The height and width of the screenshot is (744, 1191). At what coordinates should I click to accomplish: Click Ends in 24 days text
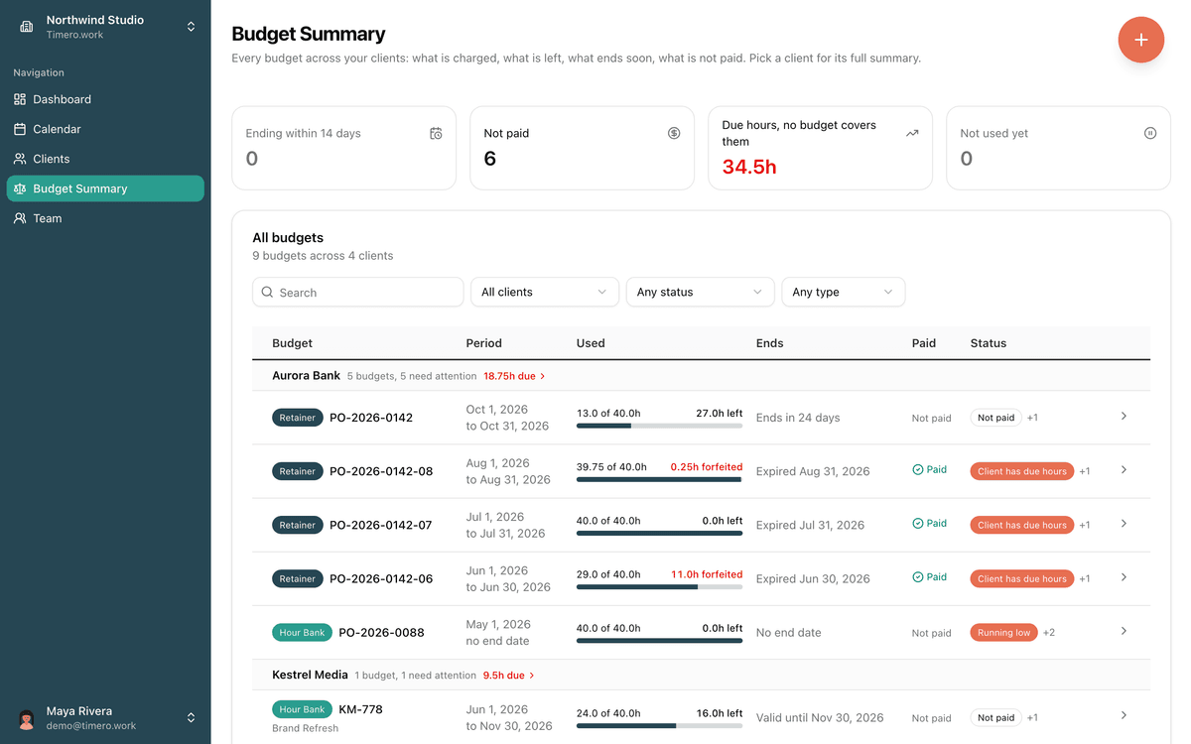(x=798, y=418)
